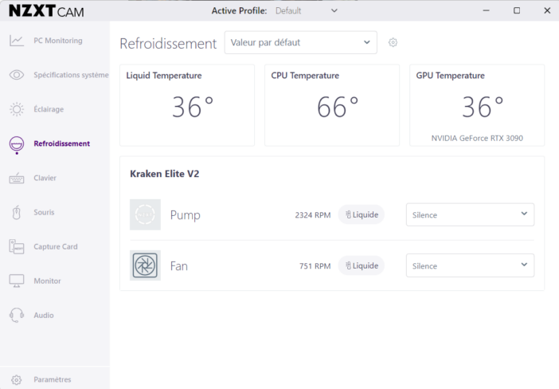Click the Refroidissement cooling icon in sidebar
This screenshot has width=559, height=389.
(x=17, y=143)
